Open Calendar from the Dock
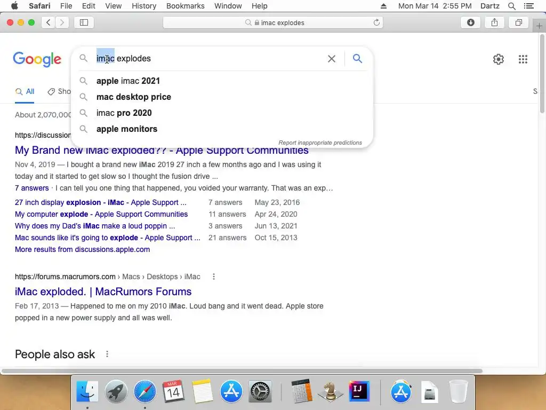 click(x=173, y=391)
